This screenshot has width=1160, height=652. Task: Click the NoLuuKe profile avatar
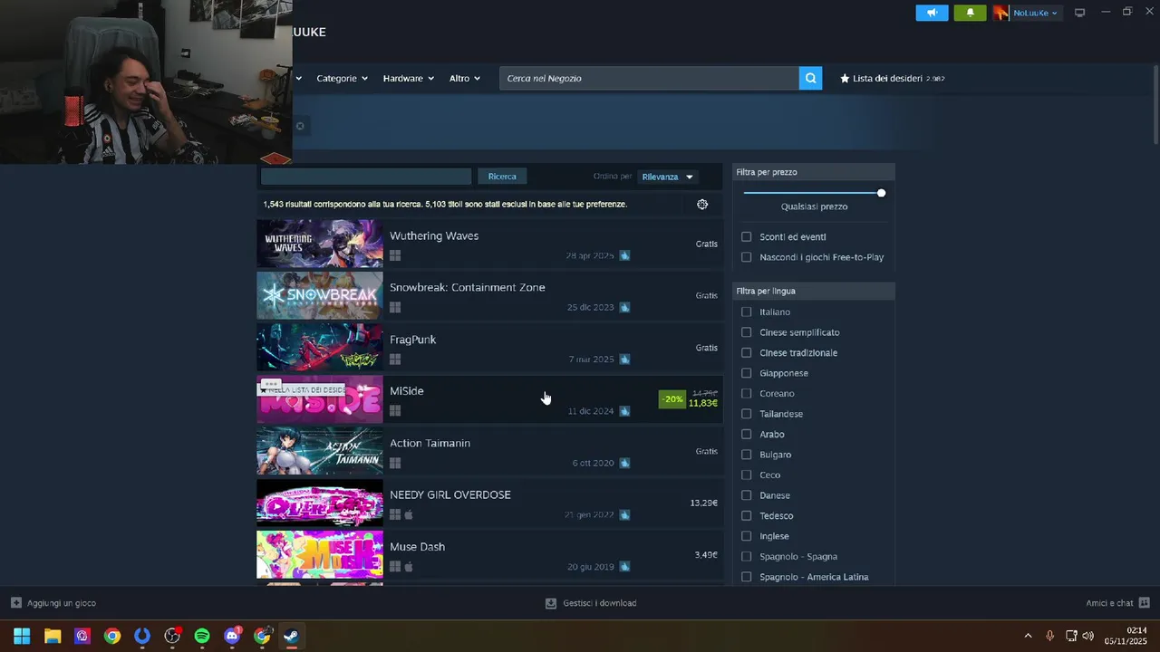click(x=1000, y=13)
